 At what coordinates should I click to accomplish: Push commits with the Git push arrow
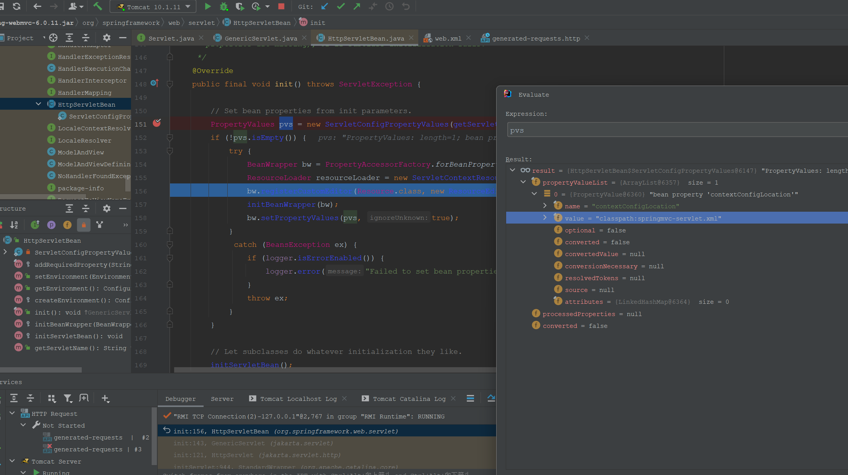point(357,6)
